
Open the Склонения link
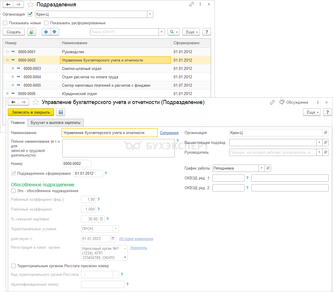coord(169,133)
